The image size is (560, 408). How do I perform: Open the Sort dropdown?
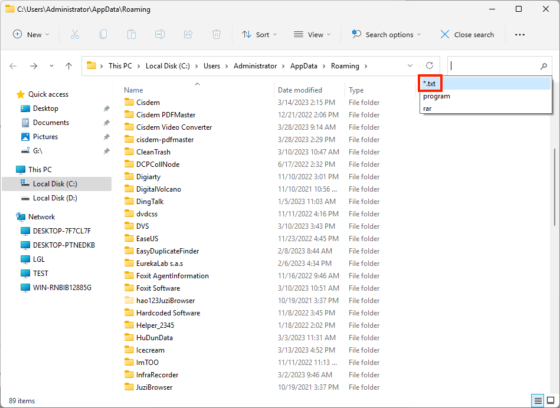(259, 34)
